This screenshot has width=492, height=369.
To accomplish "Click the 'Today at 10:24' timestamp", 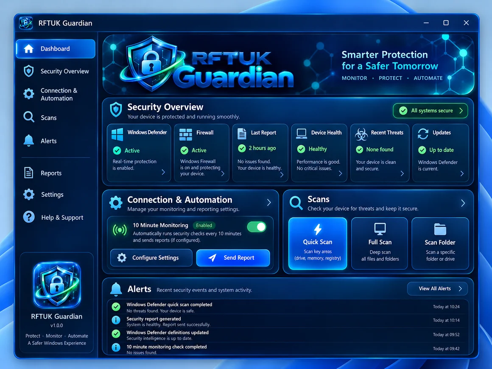I will (x=446, y=307).
